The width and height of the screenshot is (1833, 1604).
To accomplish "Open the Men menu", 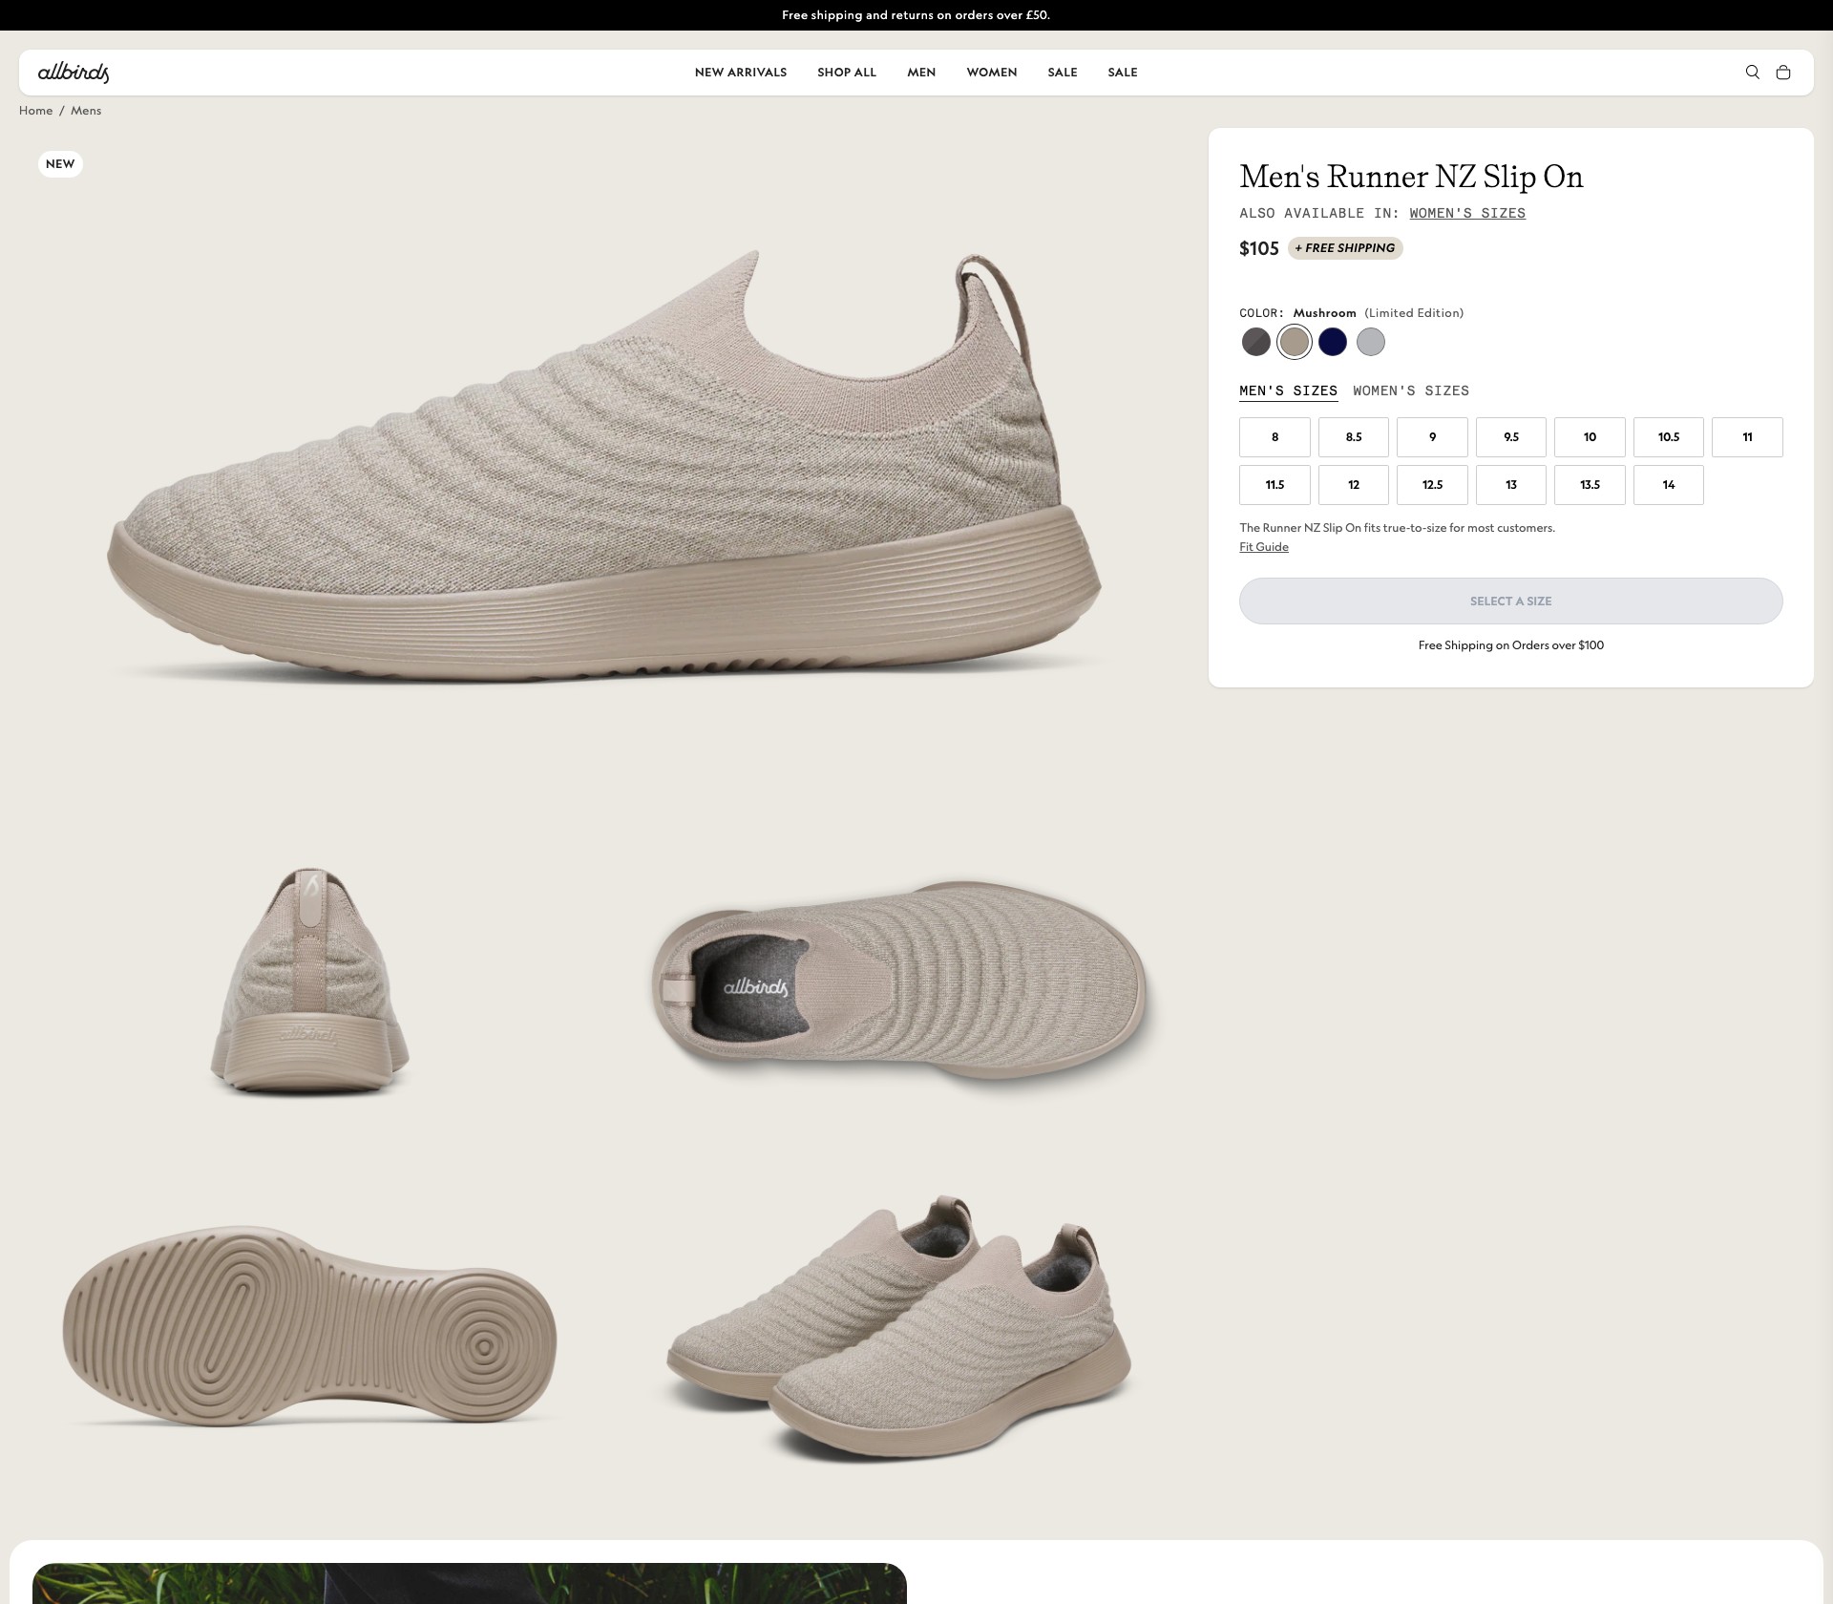I will click(x=921, y=73).
